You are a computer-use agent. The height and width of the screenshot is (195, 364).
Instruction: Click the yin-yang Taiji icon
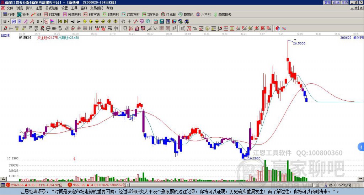(x=278, y=28)
